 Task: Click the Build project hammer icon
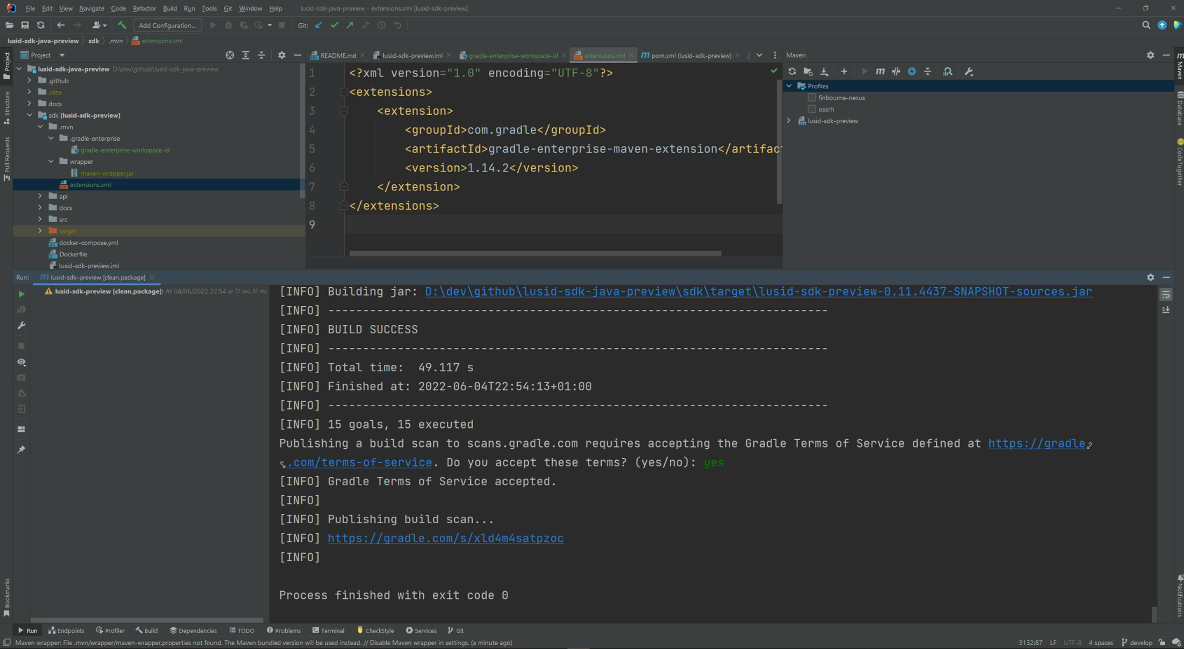click(122, 25)
